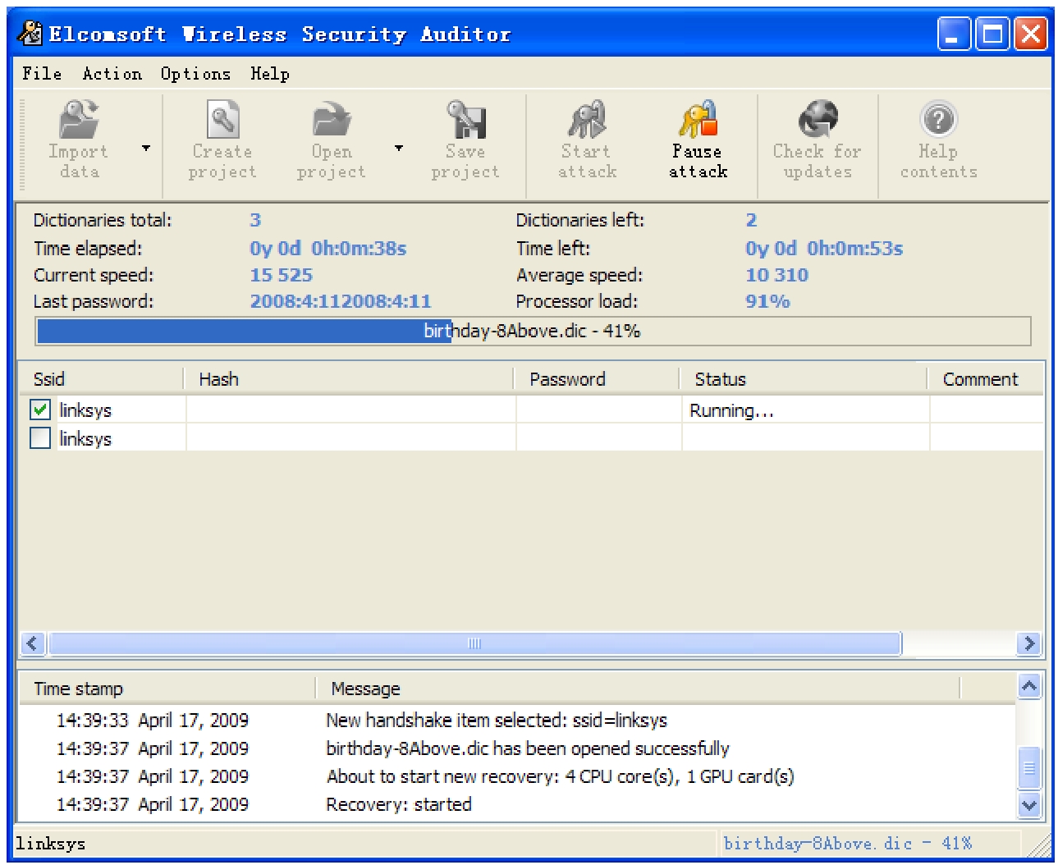
Task: Click the horizontal scrollbar thumb in the Ssid list
Action: click(474, 643)
